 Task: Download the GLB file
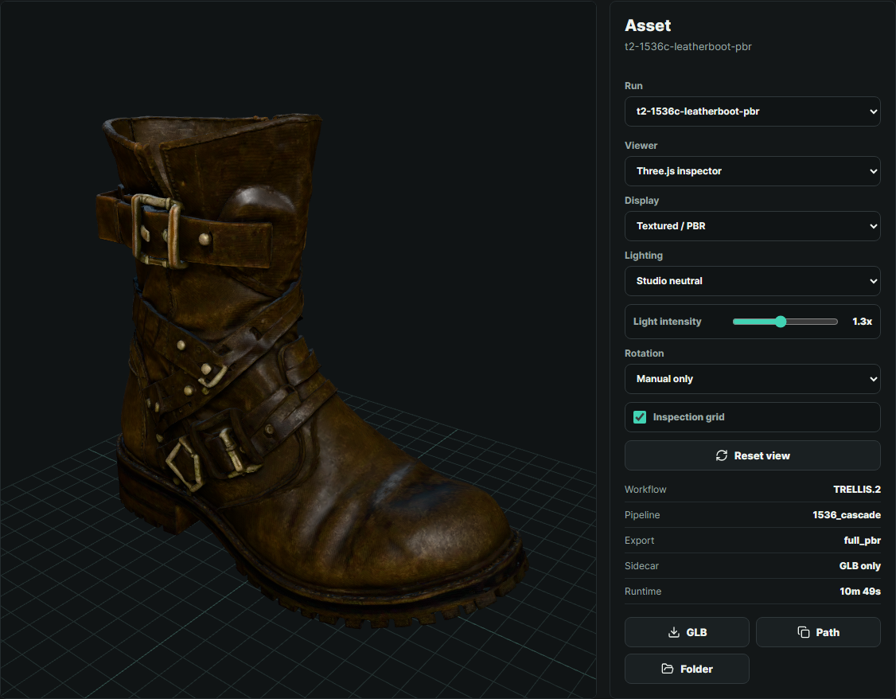tap(686, 632)
